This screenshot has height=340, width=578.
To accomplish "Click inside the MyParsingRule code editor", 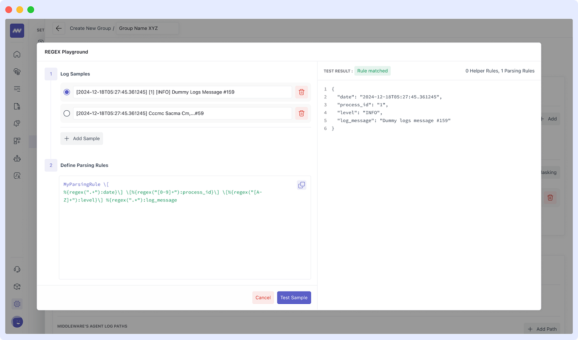I will click(185, 228).
